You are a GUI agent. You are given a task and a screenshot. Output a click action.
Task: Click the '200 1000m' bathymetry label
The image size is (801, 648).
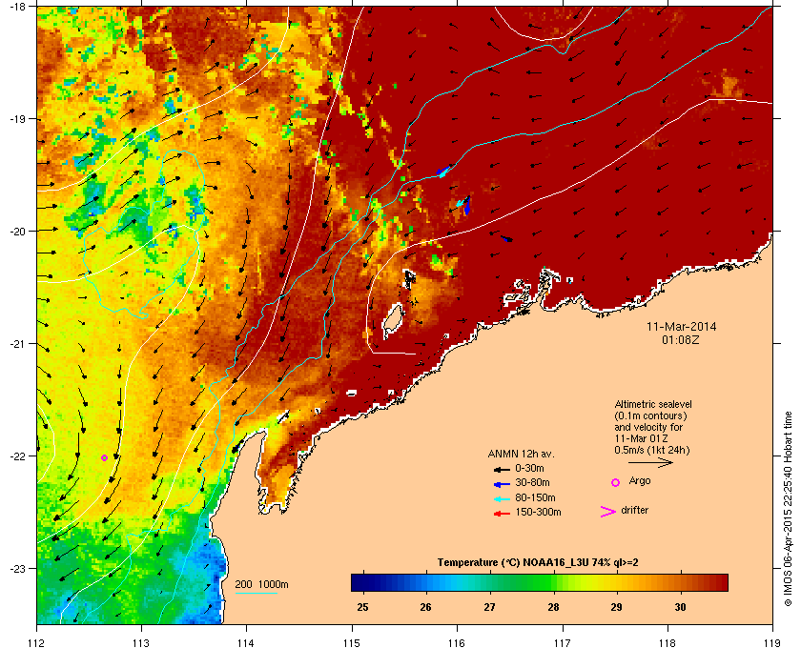(261, 585)
